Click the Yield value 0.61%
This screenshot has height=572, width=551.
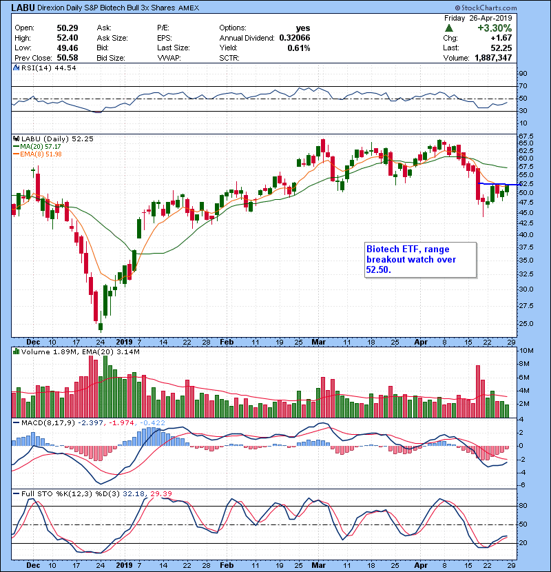pos(299,48)
